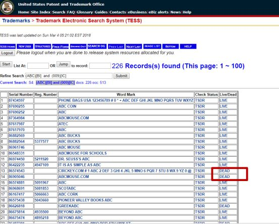Check TSDR status for PHONE BAGS USA

coord(200,101)
